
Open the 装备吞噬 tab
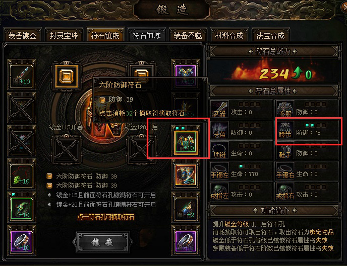188,35
